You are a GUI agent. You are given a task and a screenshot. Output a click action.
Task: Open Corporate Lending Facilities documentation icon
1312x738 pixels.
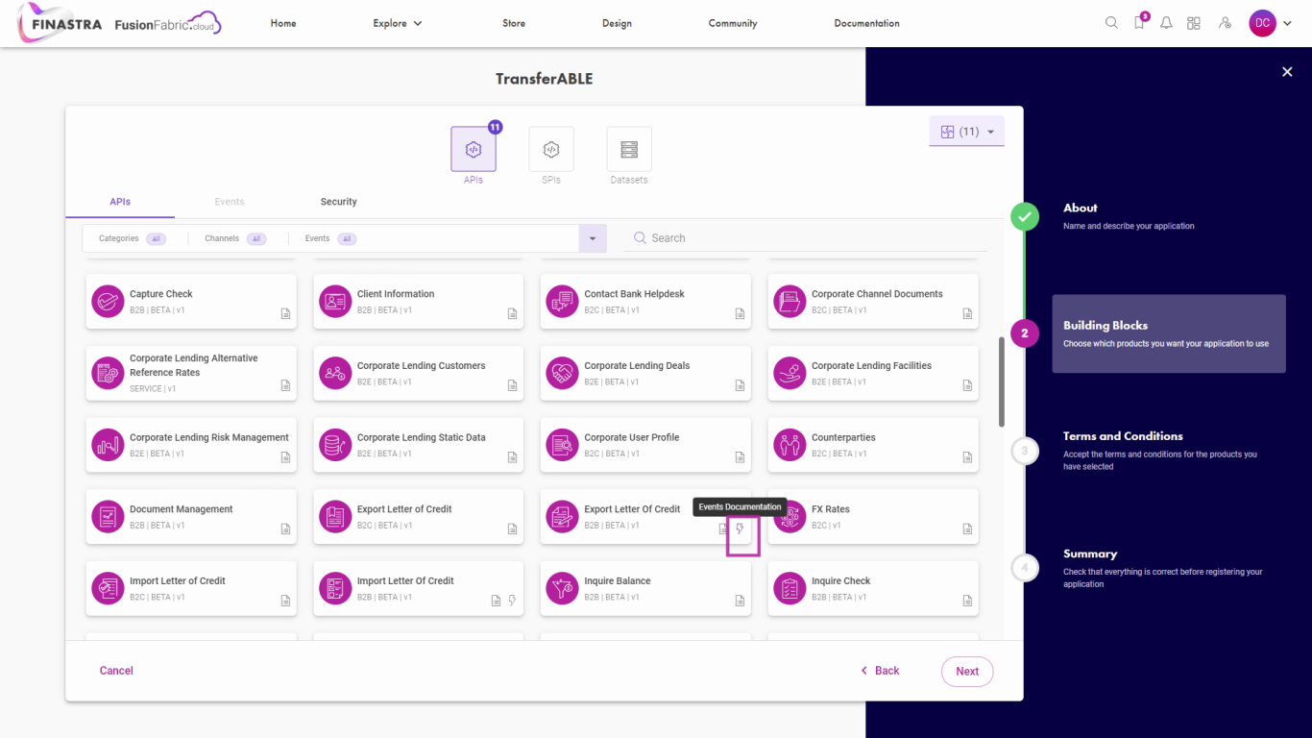tap(967, 385)
